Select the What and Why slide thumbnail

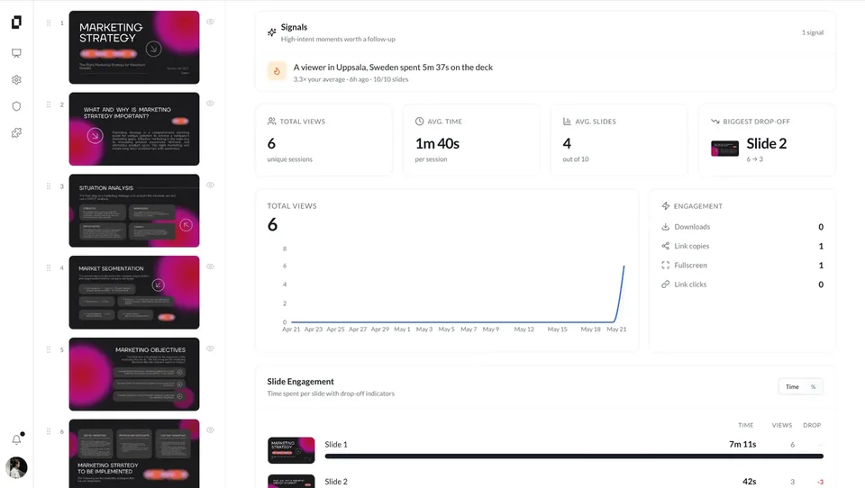pyautogui.click(x=134, y=129)
